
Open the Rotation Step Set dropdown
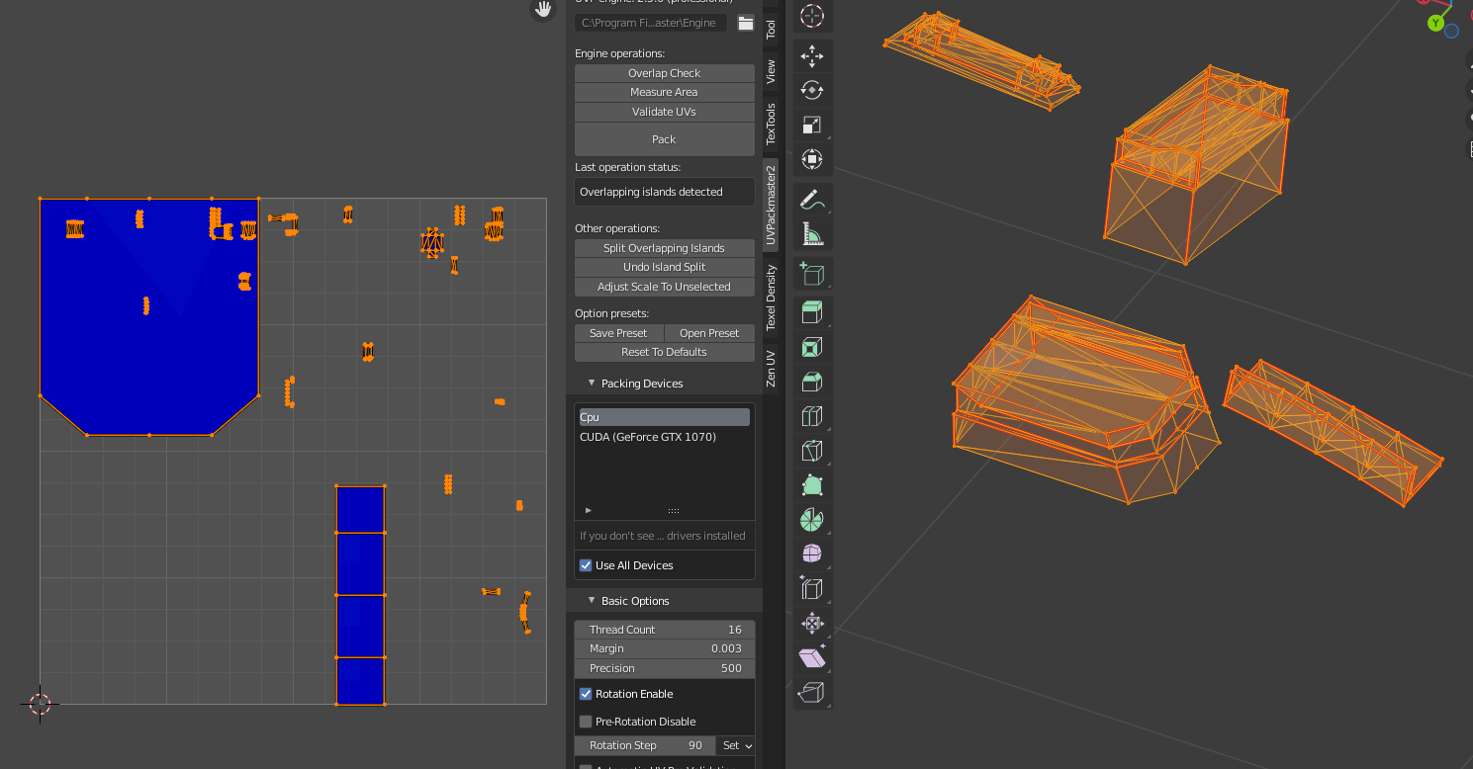coord(737,745)
